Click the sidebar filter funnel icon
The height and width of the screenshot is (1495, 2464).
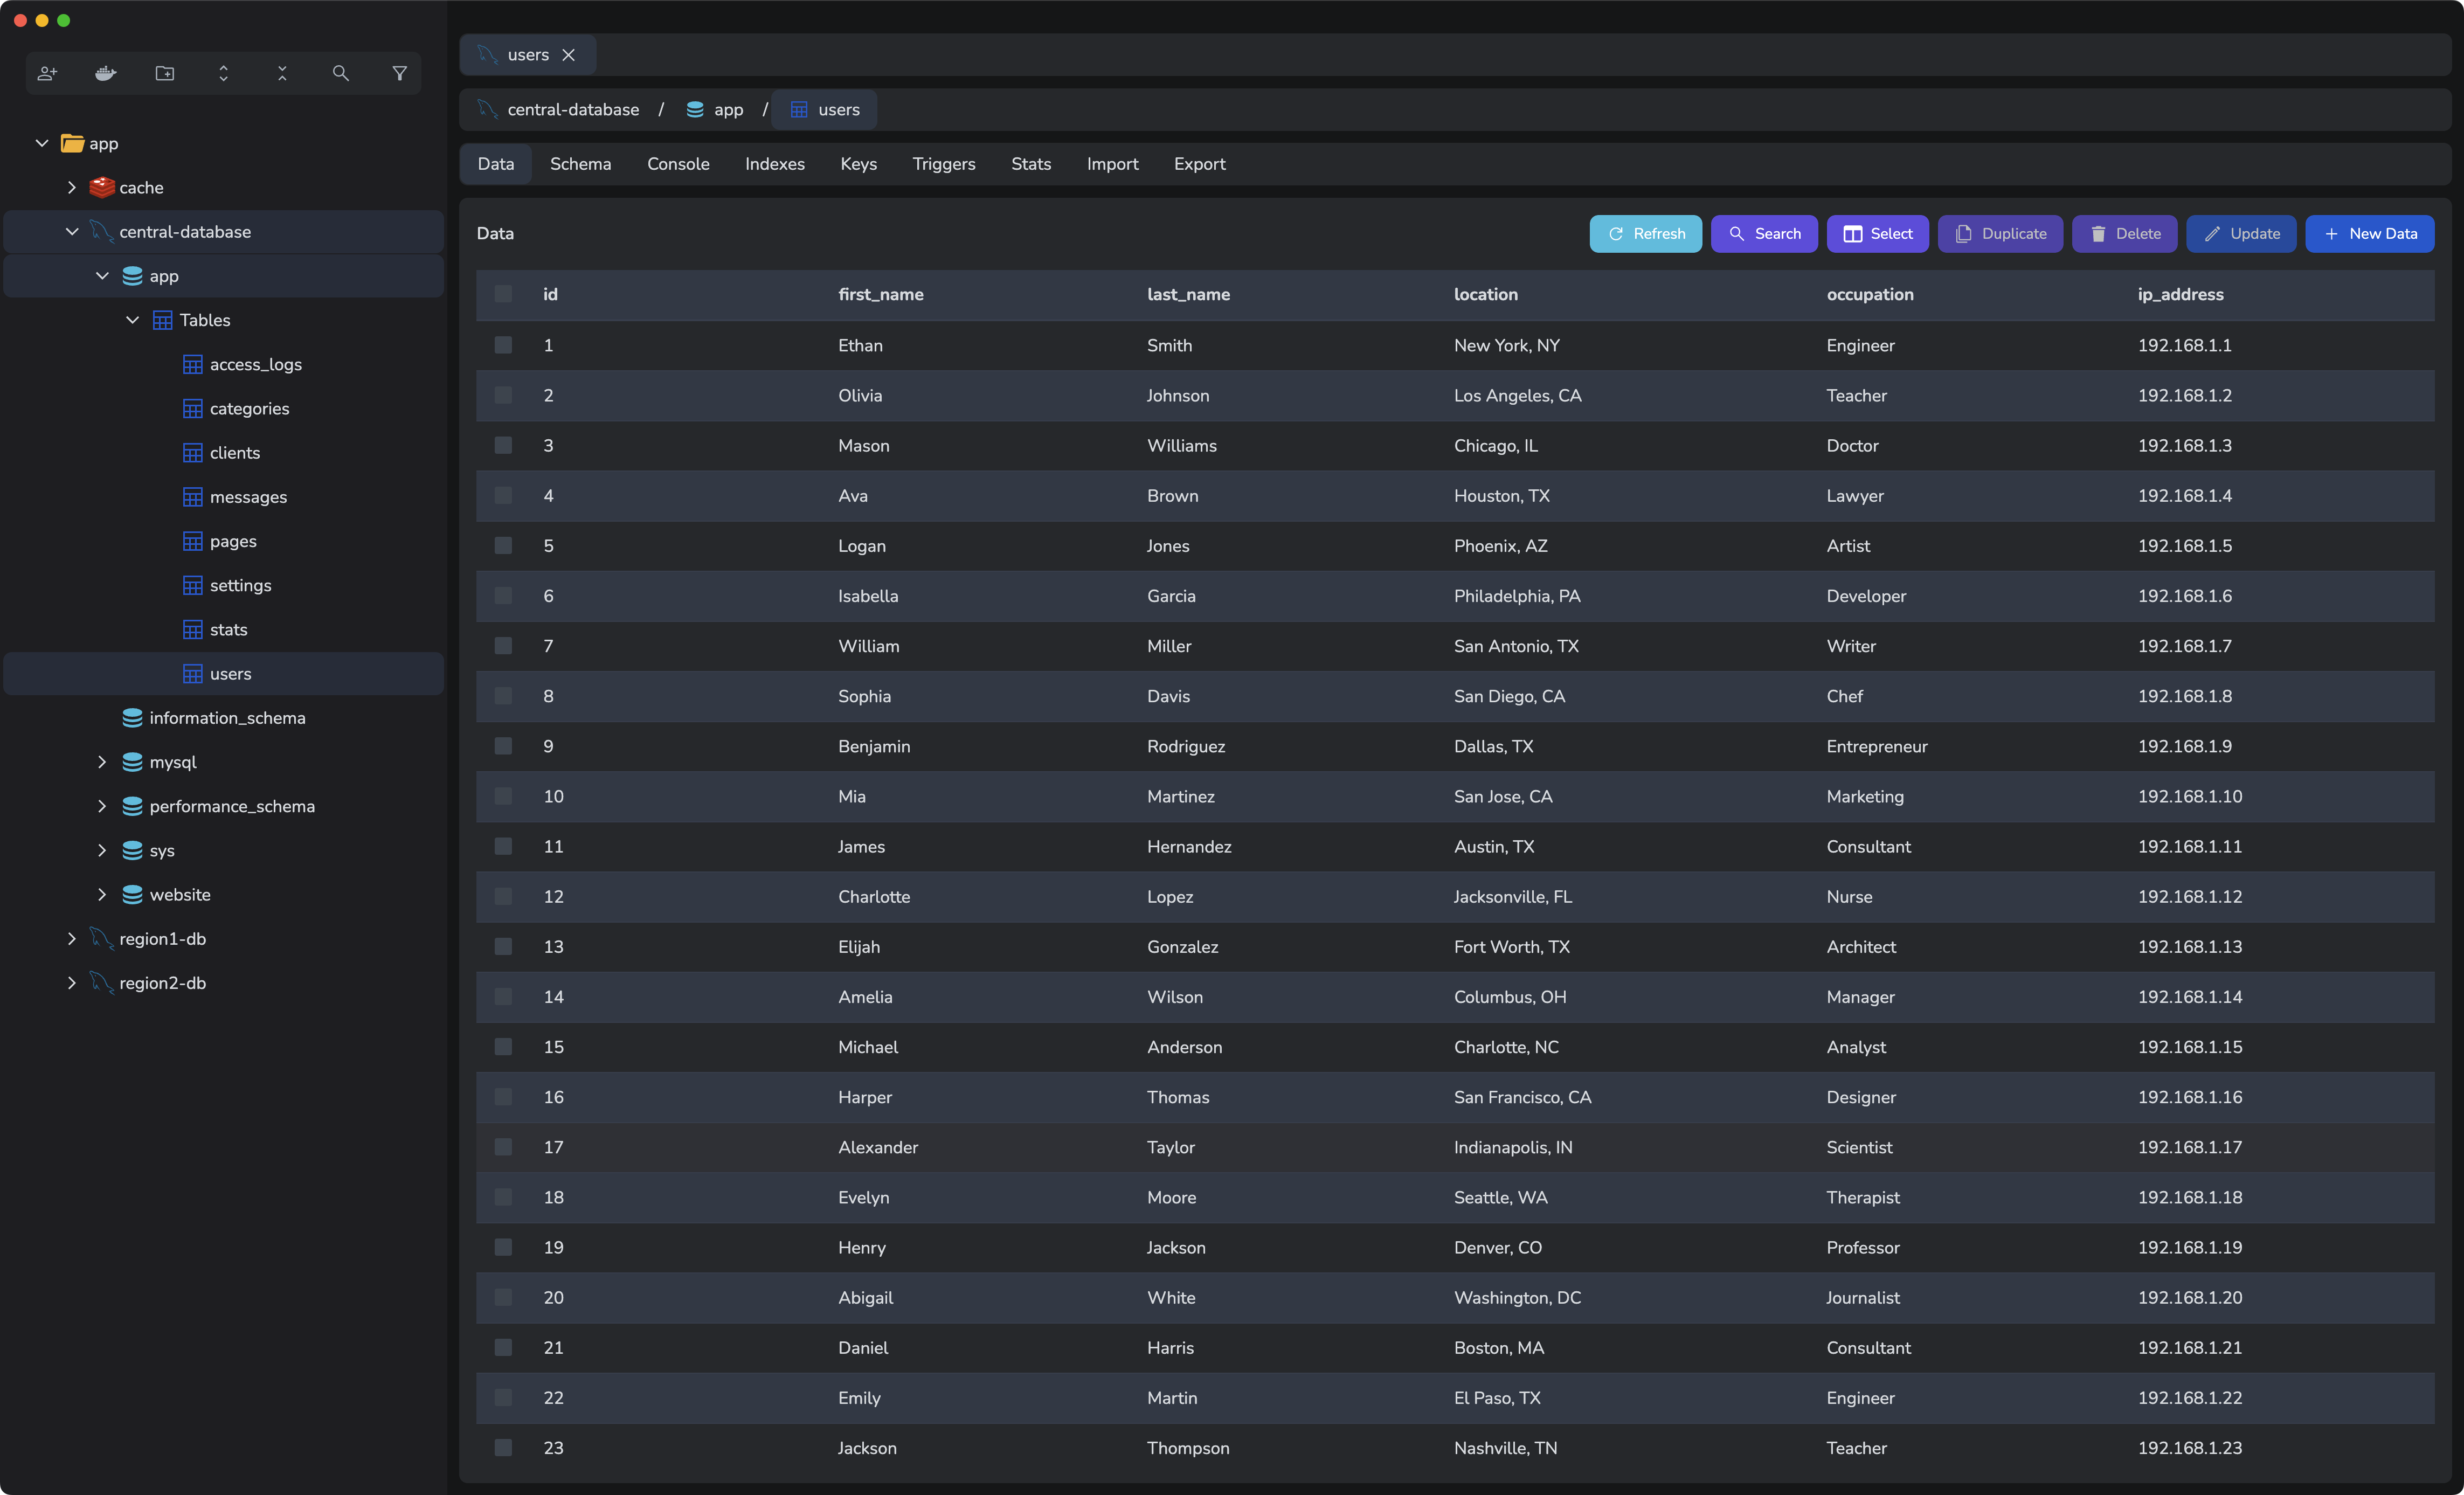pos(400,73)
